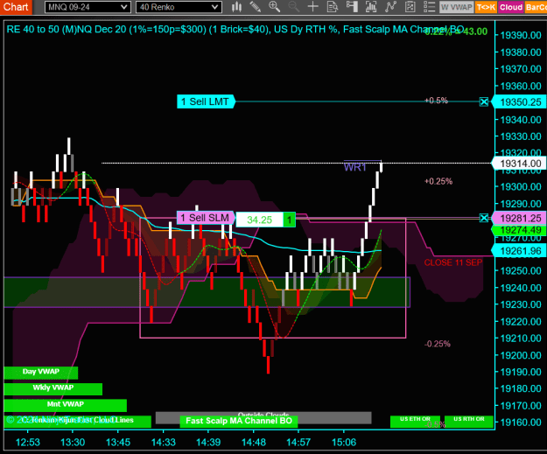This screenshot has width=547, height=454.
Task: Cancel the Sell SLM order X
Action: [x=483, y=219]
